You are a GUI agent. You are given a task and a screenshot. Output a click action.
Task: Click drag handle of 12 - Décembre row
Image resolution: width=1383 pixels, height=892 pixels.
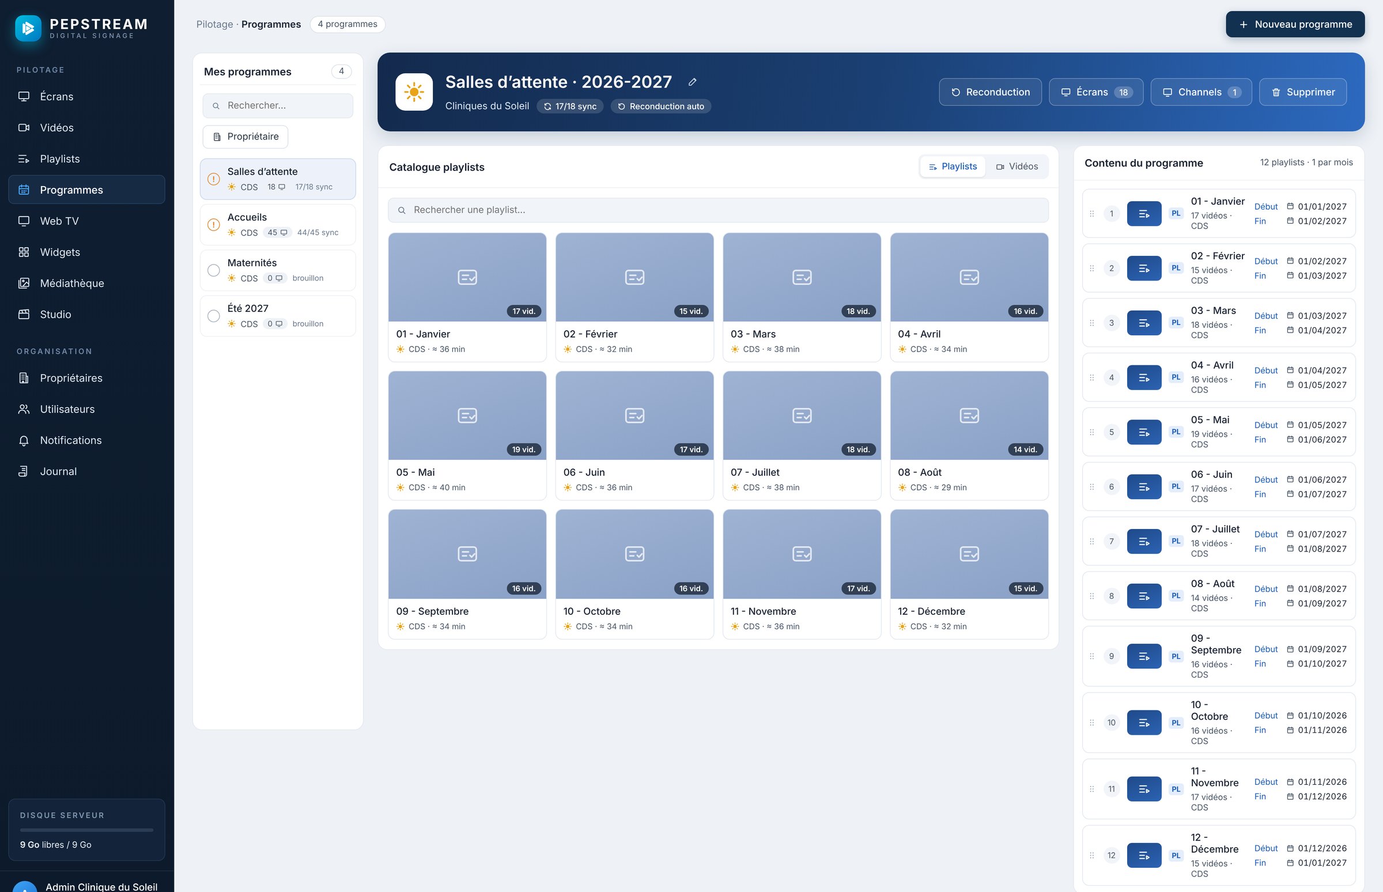(1091, 856)
